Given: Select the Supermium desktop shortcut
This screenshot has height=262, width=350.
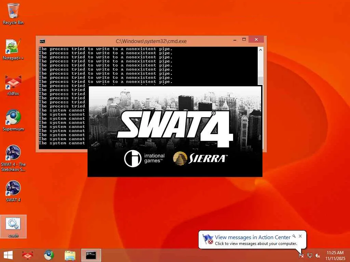Looking at the screenshot, I should pos(13,120).
